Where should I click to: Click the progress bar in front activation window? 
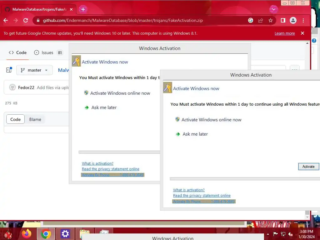coord(245,179)
